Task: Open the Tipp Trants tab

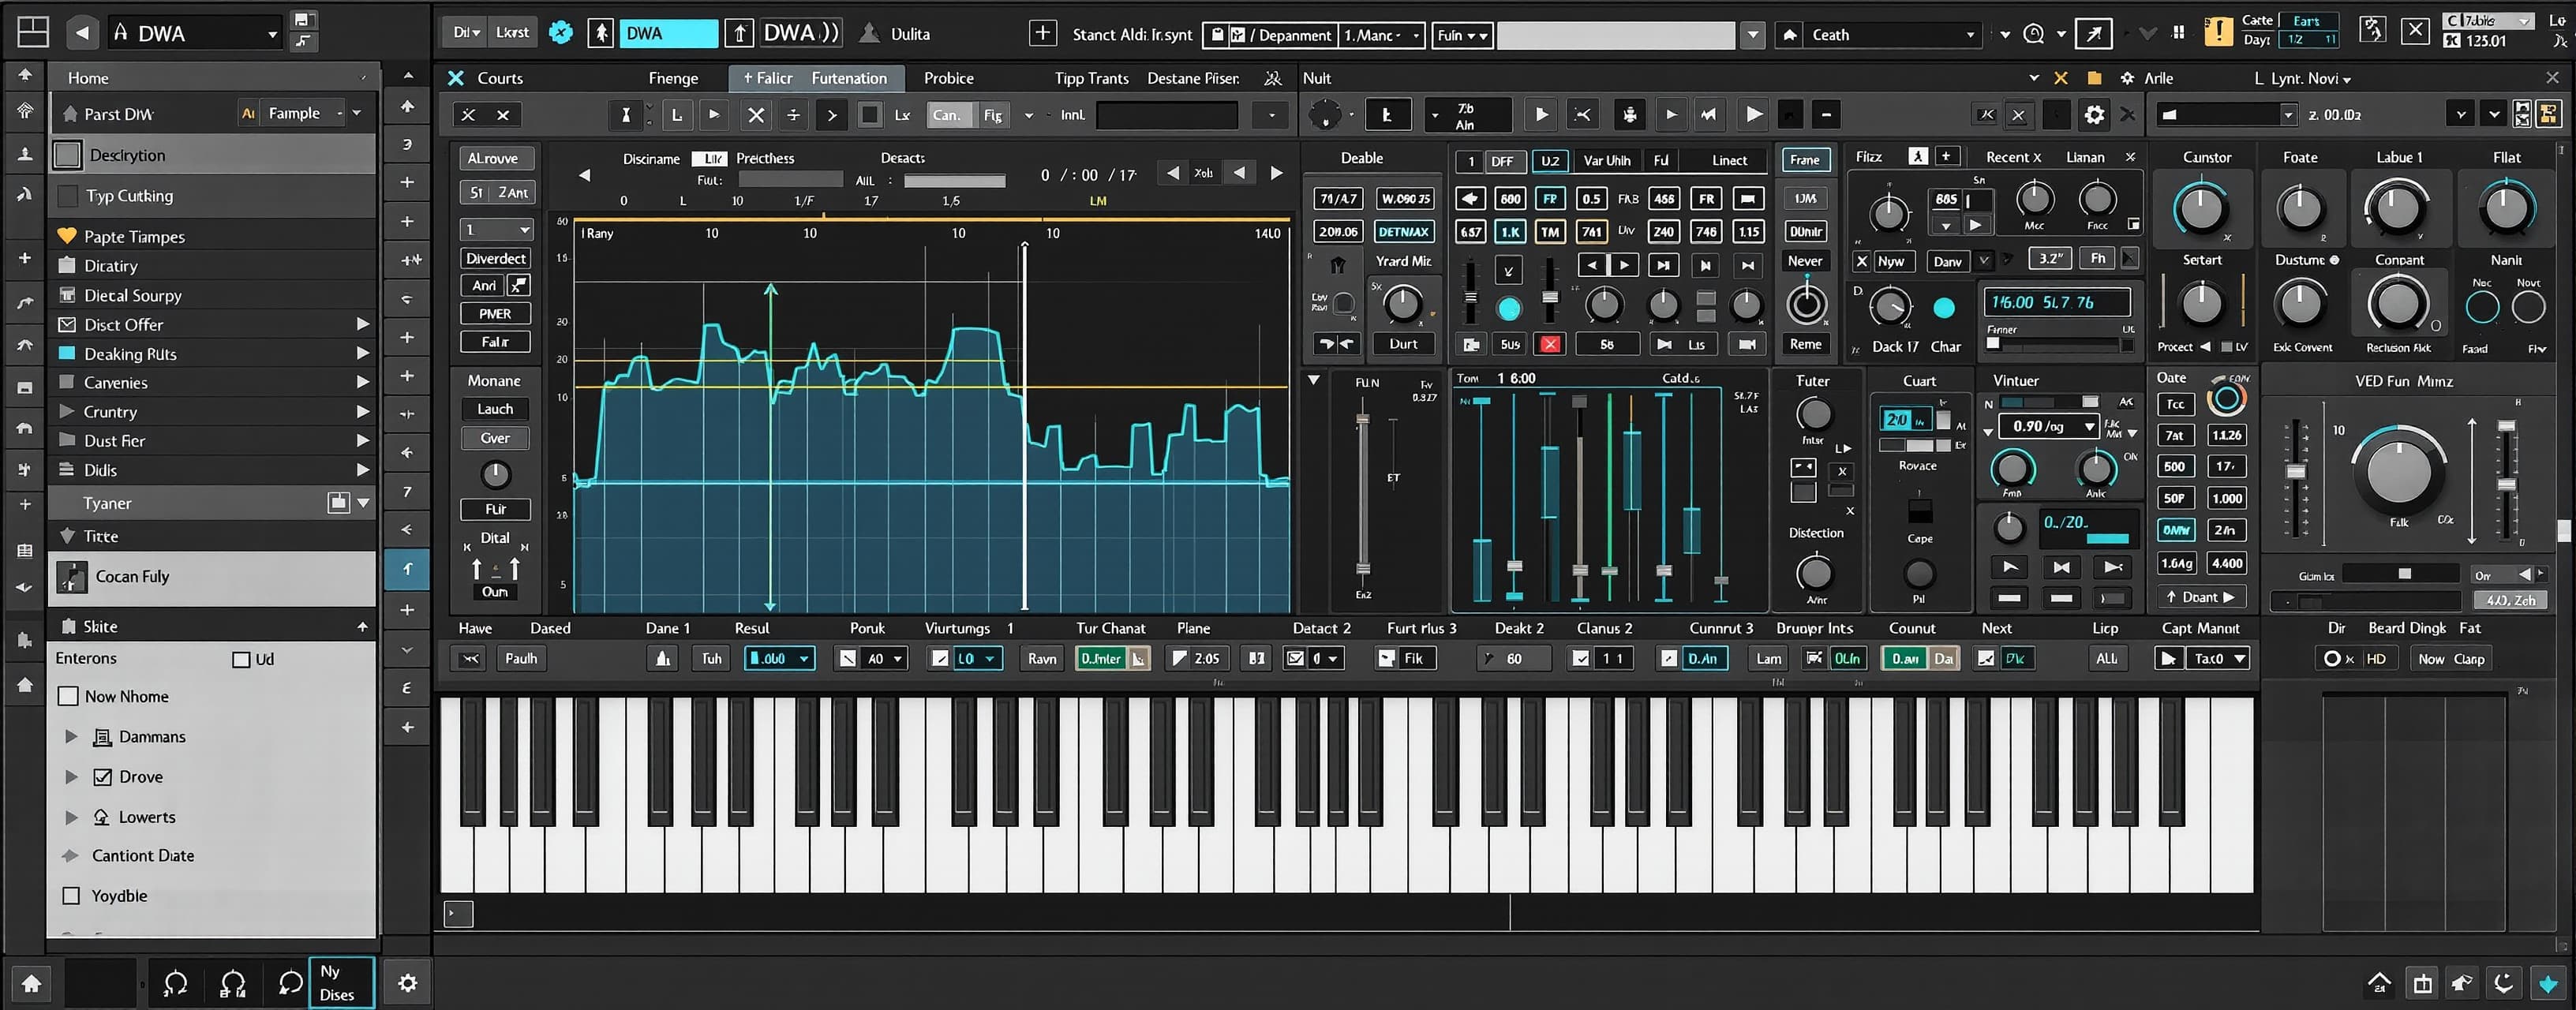Action: (1091, 78)
